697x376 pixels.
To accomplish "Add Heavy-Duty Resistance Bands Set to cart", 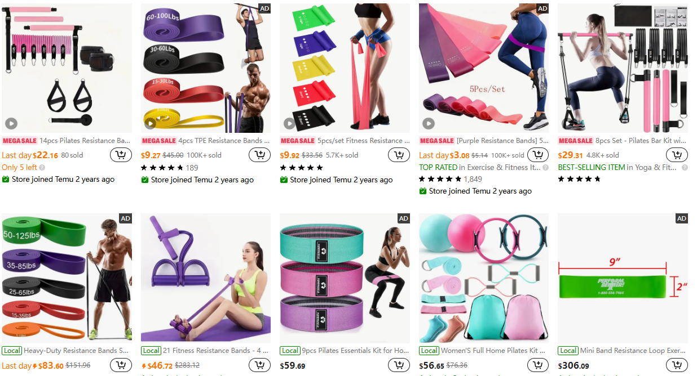I will click(x=121, y=365).
